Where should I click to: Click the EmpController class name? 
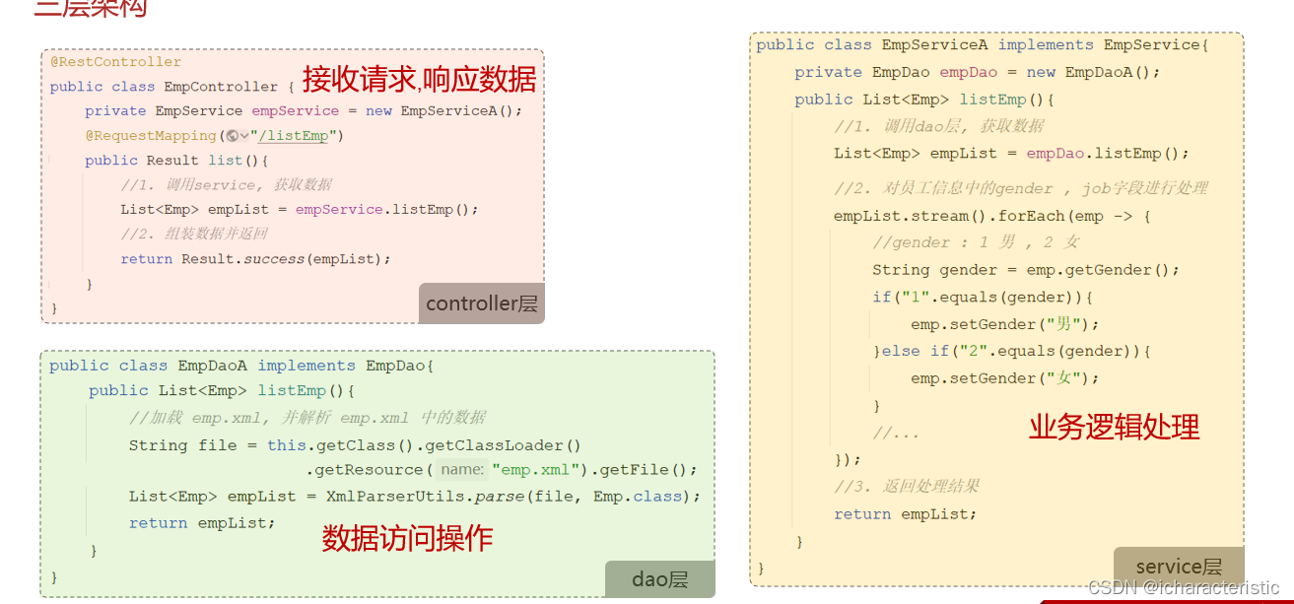(221, 86)
